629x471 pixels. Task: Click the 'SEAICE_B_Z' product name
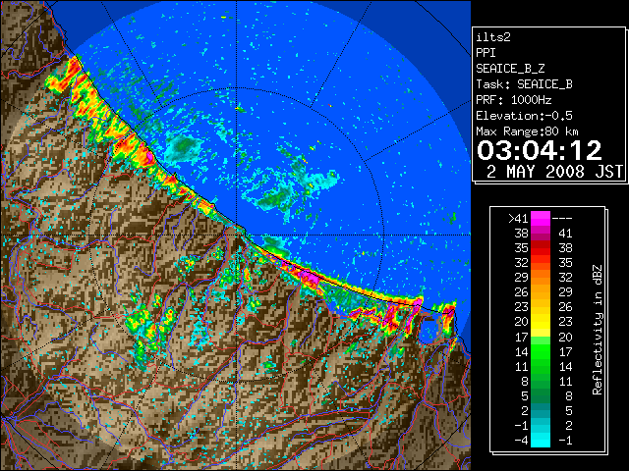510,69
